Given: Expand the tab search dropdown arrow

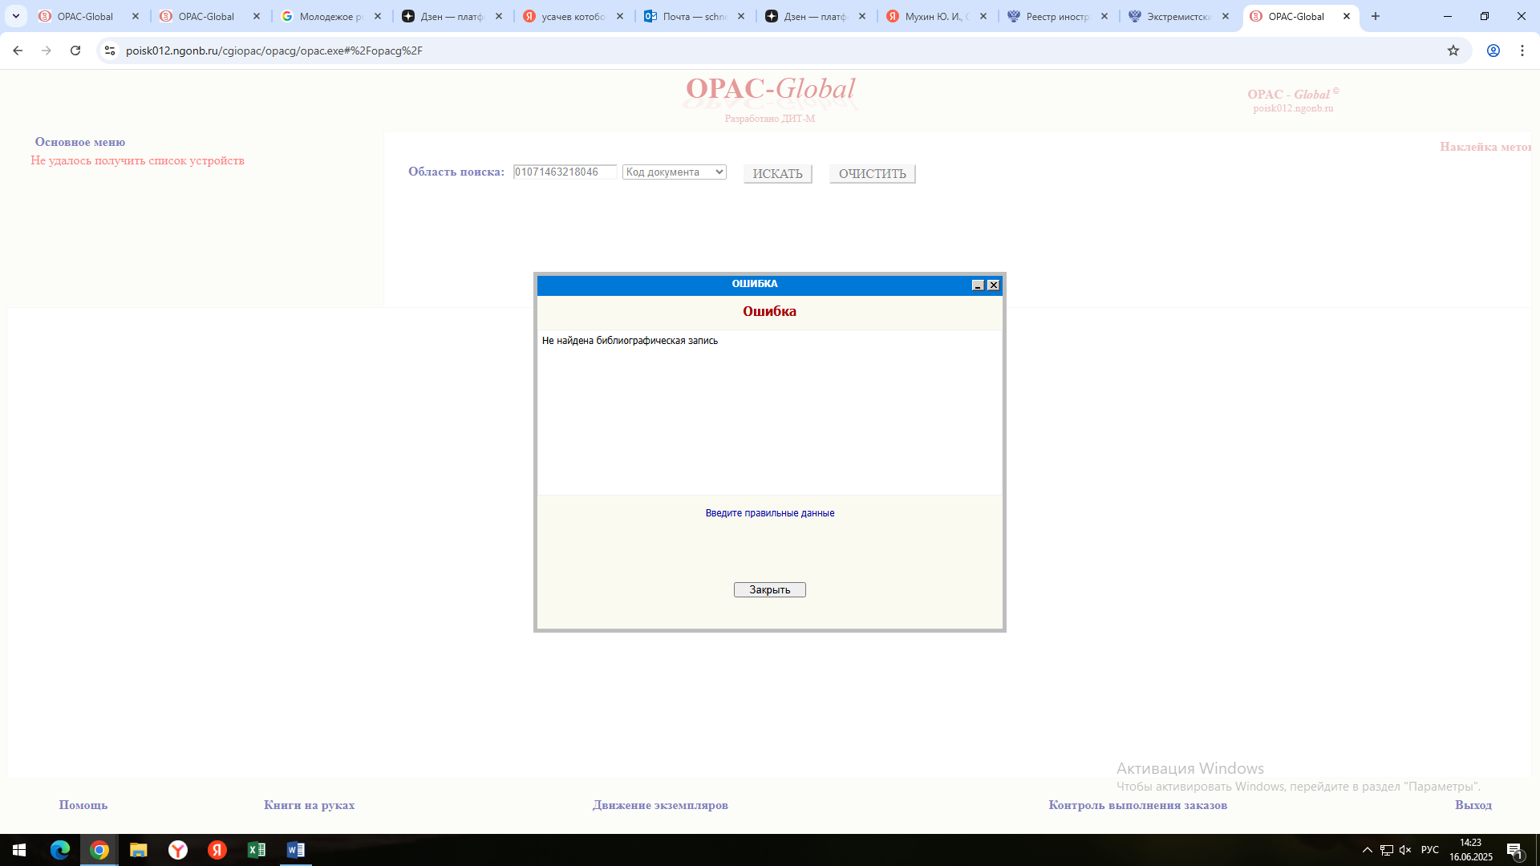Looking at the screenshot, I should 15,16.
